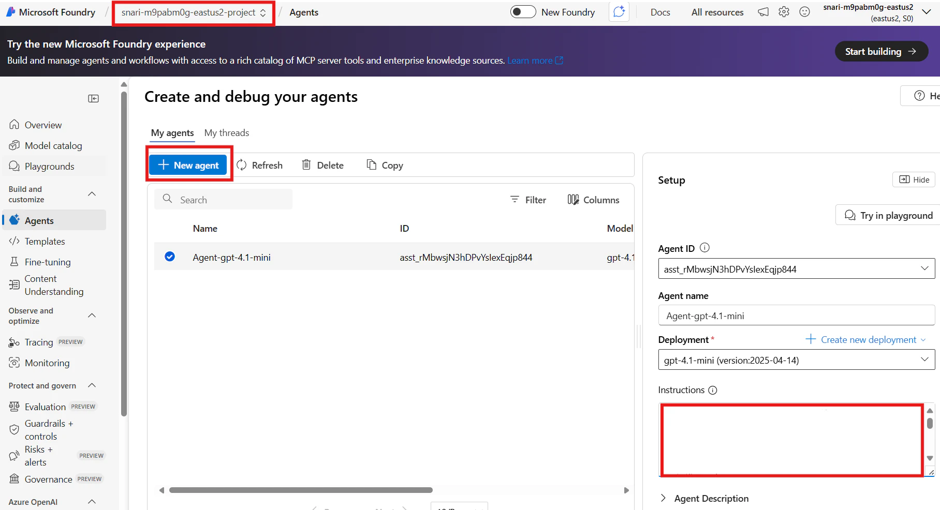The image size is (940, 510).
Task: Open All resources
Action: [x=717, y=12]
